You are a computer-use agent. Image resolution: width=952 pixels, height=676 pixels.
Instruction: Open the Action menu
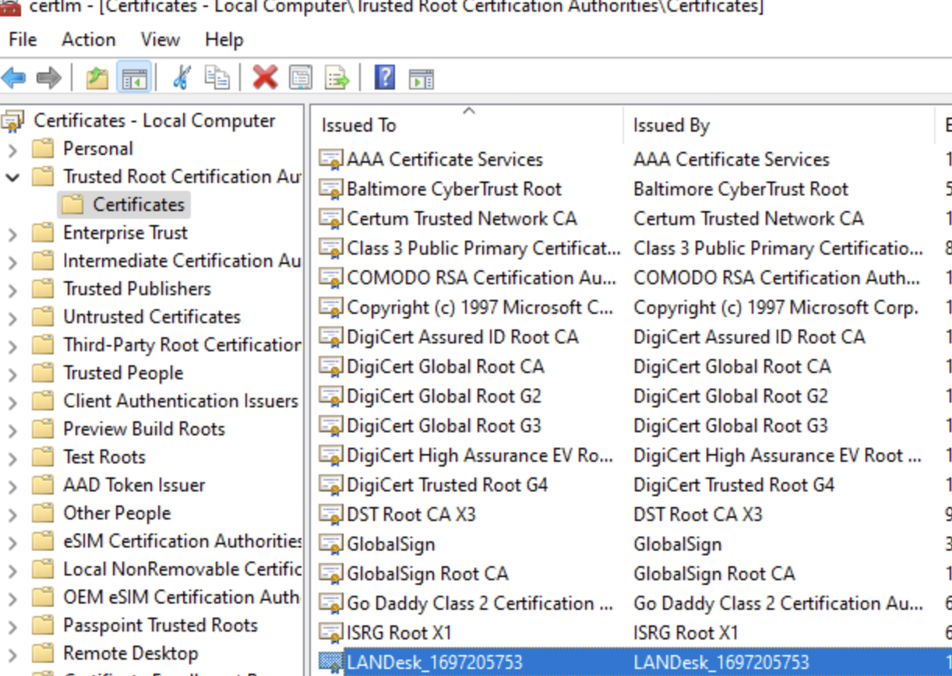pos(88,40)
